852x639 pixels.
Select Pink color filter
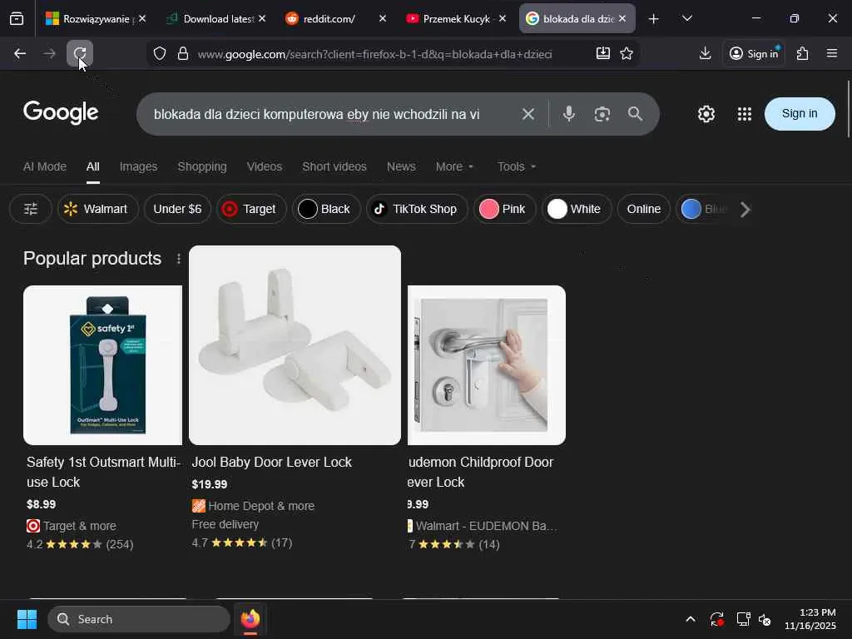point(504,209)
